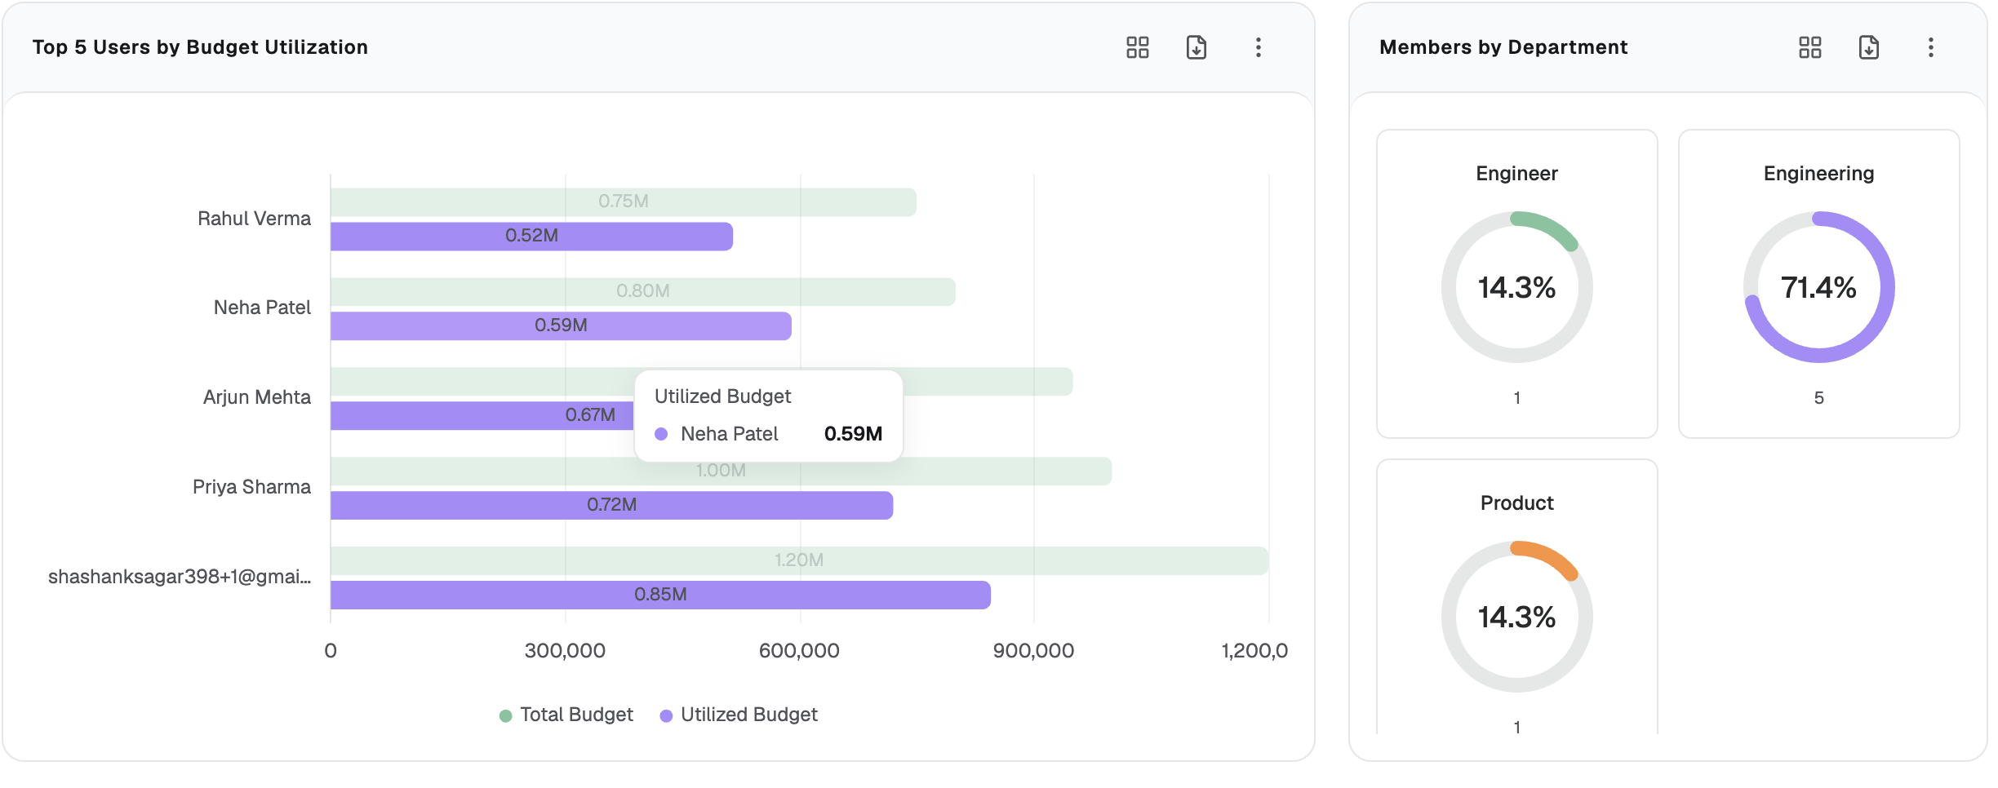1998x788 pixels.
Task: Click Priya Sharma's 0.72M utilized bar
Action: coord(611,506)
